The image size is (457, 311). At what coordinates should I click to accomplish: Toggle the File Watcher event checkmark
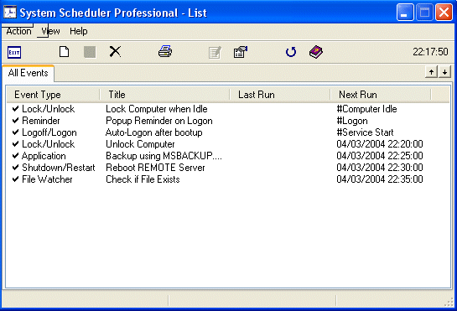tap(15, 179)
